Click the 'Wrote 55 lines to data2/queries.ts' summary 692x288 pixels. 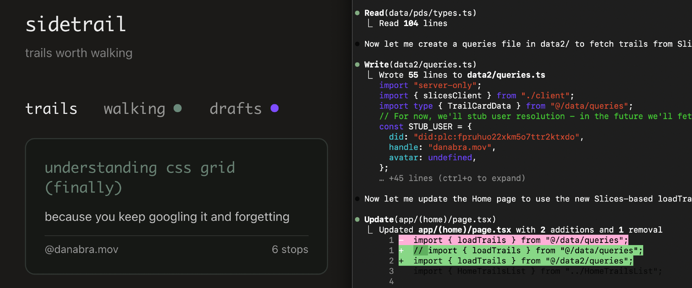point(462,75)
